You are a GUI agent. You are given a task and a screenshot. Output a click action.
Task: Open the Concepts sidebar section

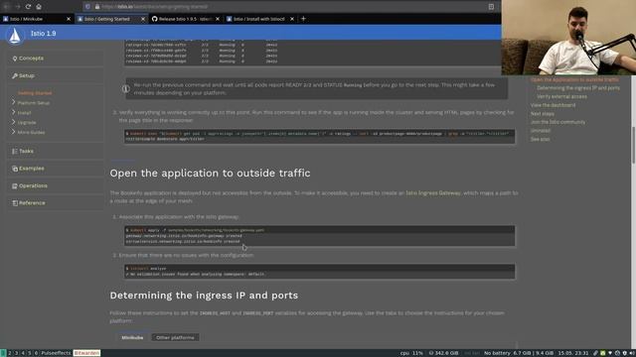[x=31, y=59]
